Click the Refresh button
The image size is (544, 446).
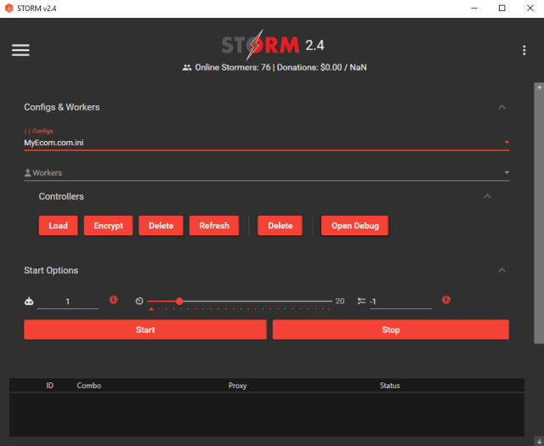214,225
